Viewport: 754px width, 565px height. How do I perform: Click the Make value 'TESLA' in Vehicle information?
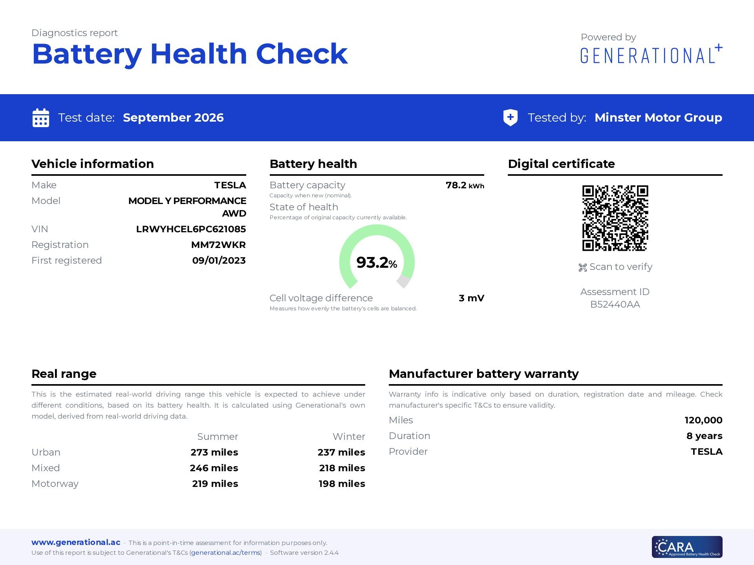[230, 185]
